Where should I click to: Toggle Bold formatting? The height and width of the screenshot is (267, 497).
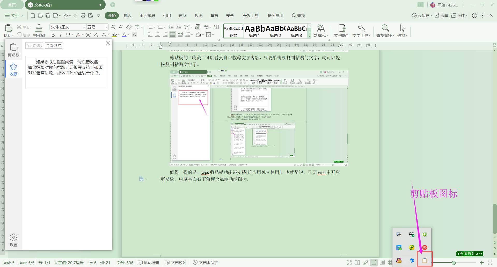click(x=53, y=35)
